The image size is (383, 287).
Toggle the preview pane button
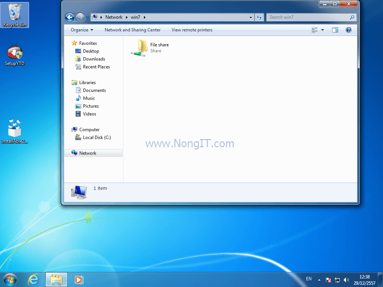[335, 30]
